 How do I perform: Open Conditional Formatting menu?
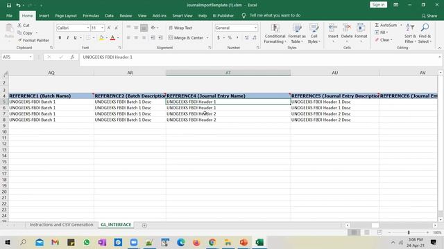click(275, 34)
